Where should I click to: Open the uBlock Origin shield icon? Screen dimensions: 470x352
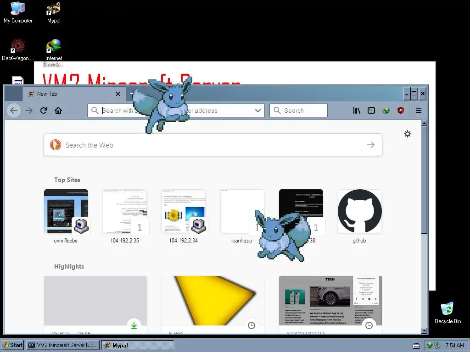tap(400, 110)
